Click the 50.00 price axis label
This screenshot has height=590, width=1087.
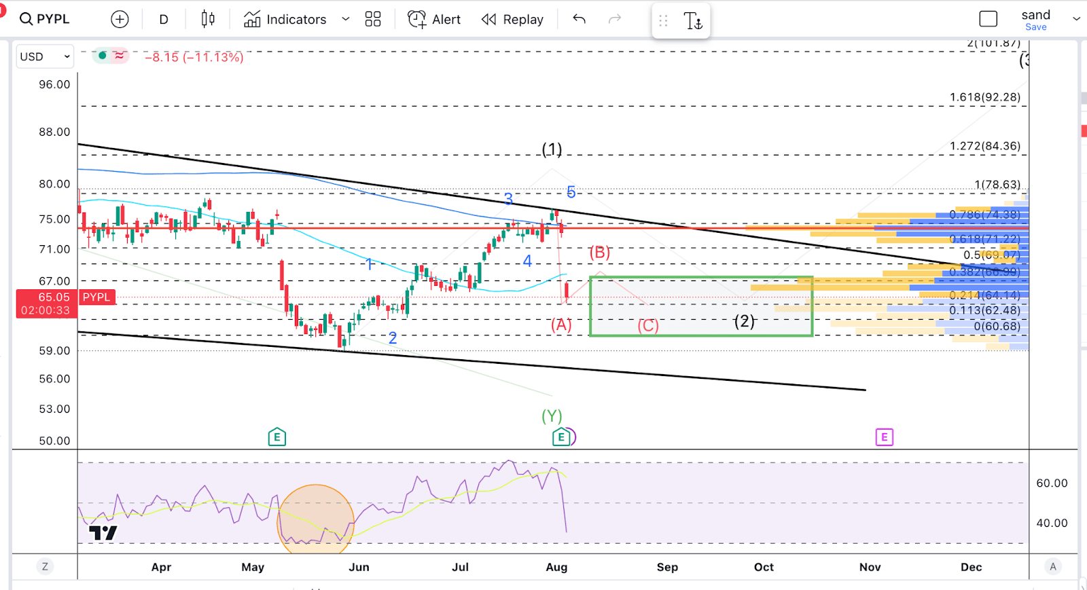(x=54, y=441)
